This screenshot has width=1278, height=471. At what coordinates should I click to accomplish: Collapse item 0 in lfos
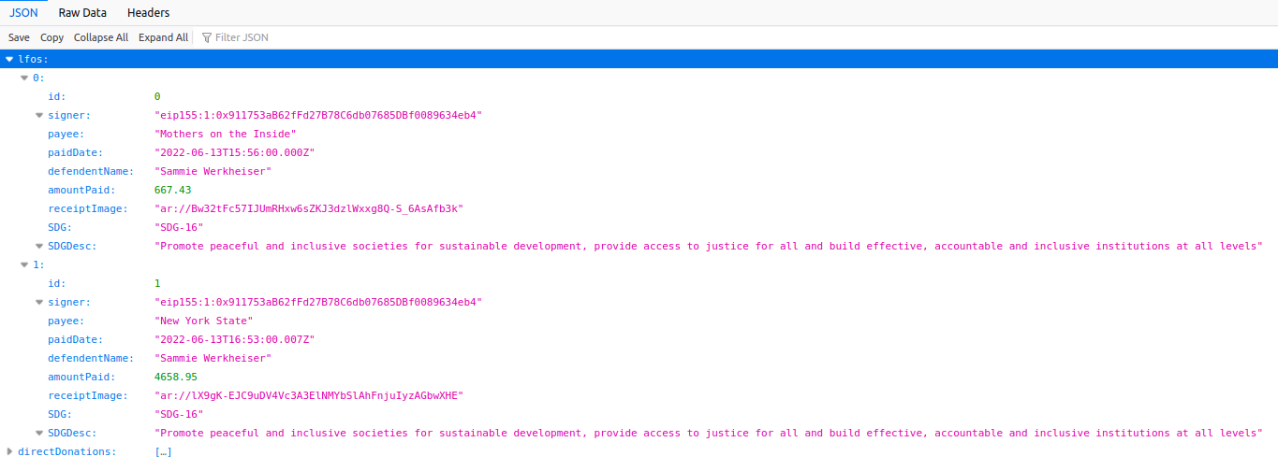coord(24,78)
